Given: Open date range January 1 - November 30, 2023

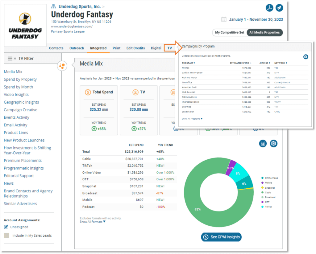Looking at the screenshot, I should (x=256, y=19).
